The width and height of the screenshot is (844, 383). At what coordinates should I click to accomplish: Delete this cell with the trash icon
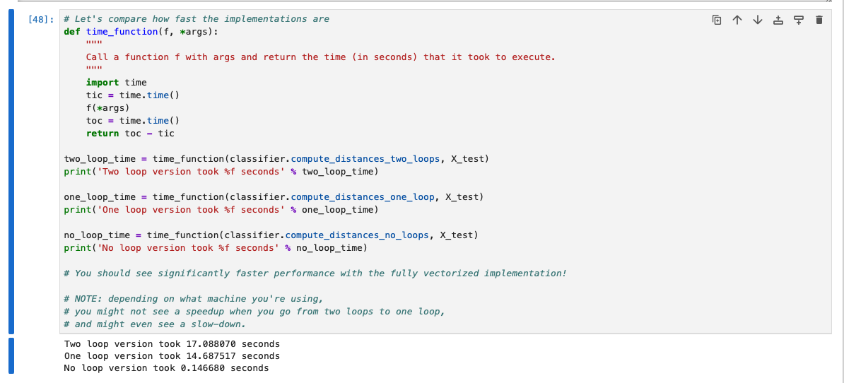point(819,20)
